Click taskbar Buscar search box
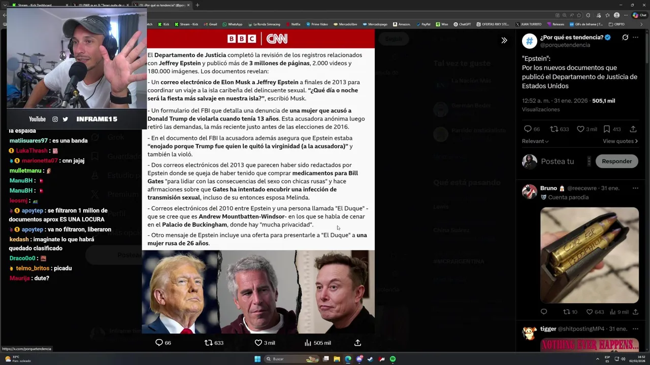650x365 pixels. [292, 359]
